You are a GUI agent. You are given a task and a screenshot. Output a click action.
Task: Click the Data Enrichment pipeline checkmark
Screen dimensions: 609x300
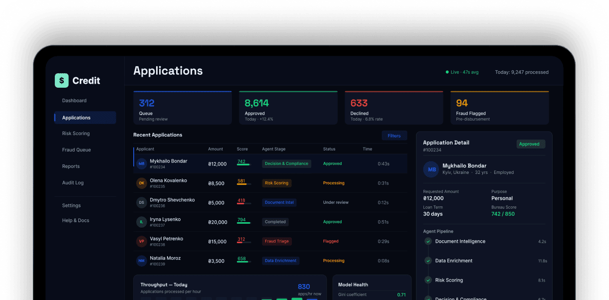pyautogui.click(x=428, y=261)
